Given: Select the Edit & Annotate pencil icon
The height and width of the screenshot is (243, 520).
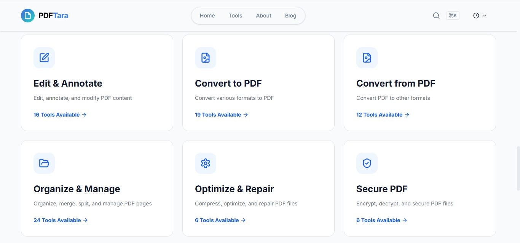Looking at the screenshot, I should coord(44,57).
